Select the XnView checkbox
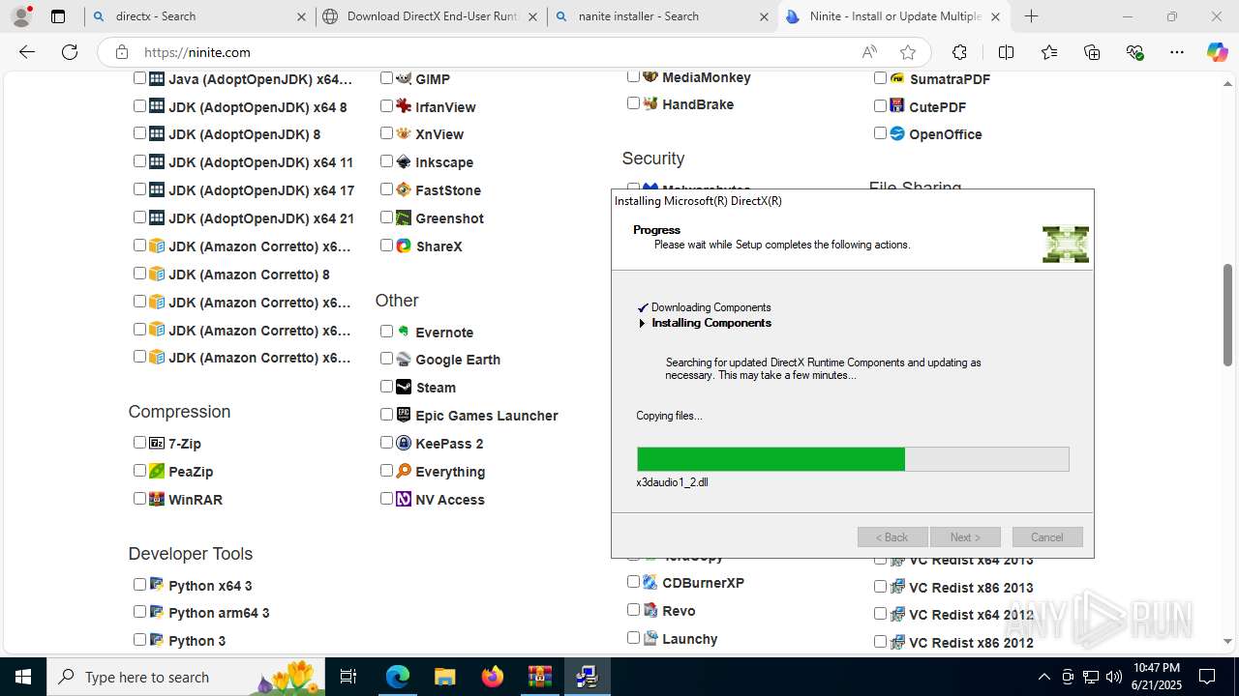Viewport: 1239px width, 696px height. (386, 133)
